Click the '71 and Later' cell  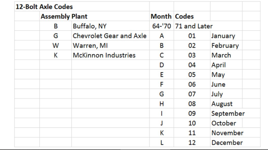pos(194,26)
